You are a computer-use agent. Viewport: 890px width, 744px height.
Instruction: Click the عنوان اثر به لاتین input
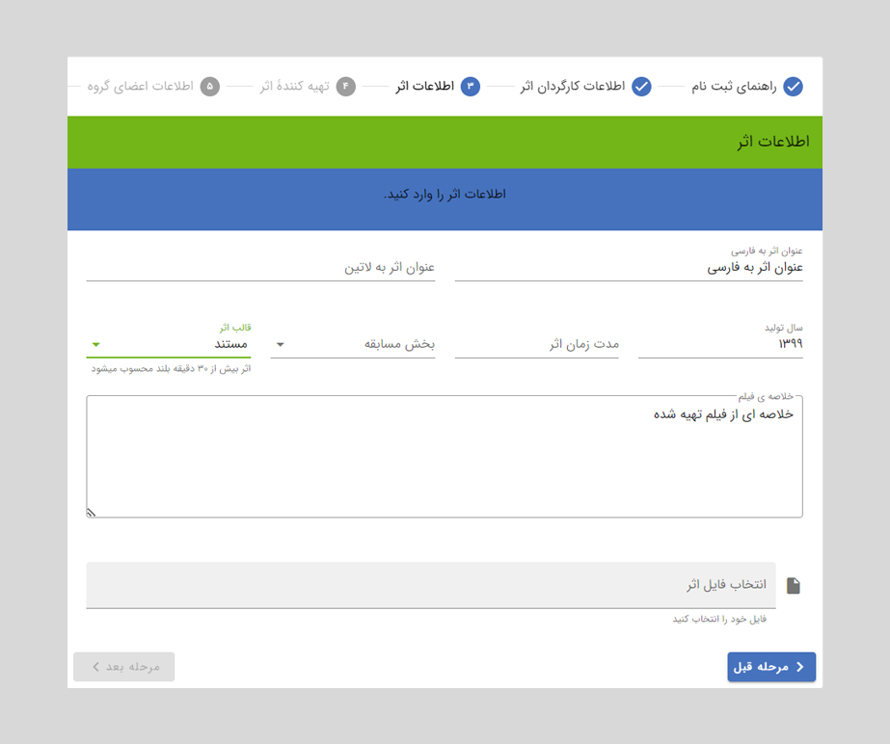click(x=260, y=267)
